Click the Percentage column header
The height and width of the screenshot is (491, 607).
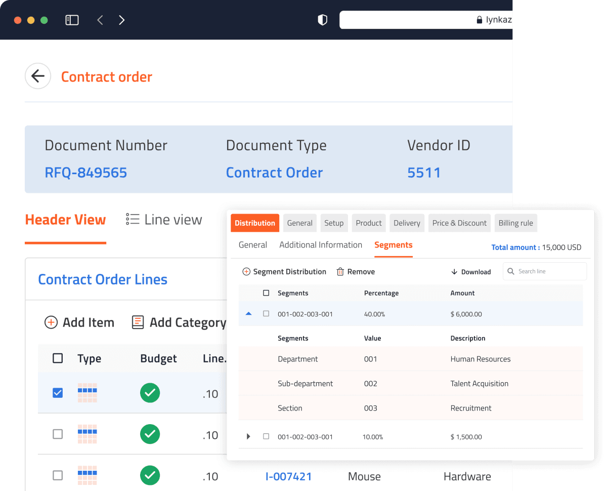click(381, 293)
